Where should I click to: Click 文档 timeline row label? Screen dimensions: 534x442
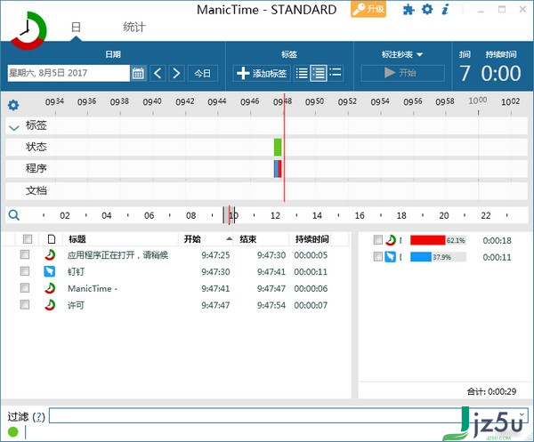click(x=36, y=190)
